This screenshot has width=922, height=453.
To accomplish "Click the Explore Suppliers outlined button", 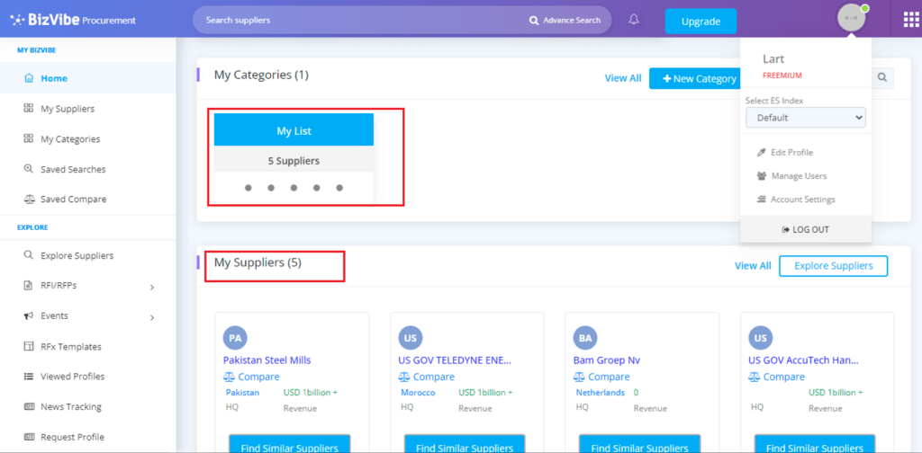I will [x=833, y=266].
